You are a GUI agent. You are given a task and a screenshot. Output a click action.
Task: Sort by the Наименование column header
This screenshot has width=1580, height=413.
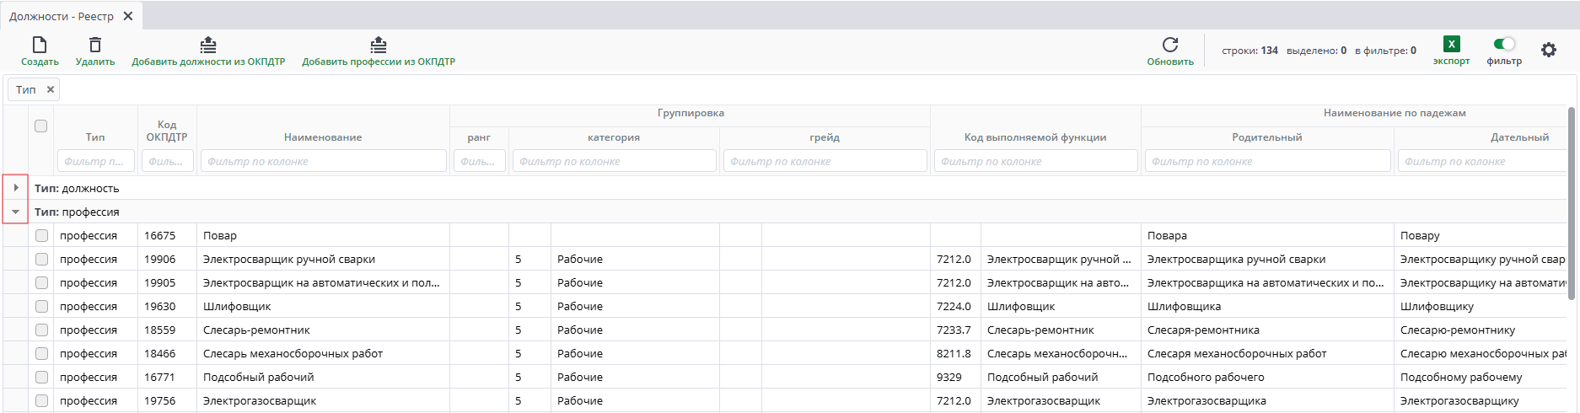(323, 137)
